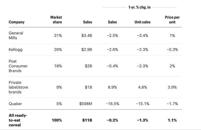Click the Market share column header
The image size is (201, 130).
click(56, 19)
